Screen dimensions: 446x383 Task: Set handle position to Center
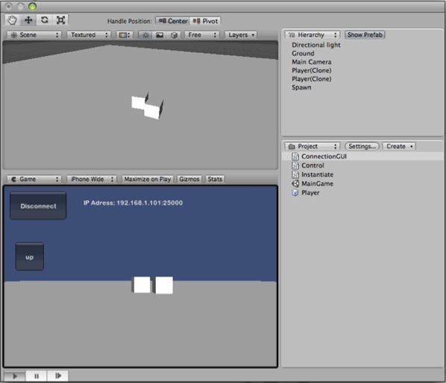pyautogui.click(x=172, y=21)
